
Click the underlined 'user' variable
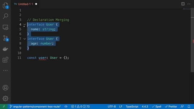[x=42, y=58]
